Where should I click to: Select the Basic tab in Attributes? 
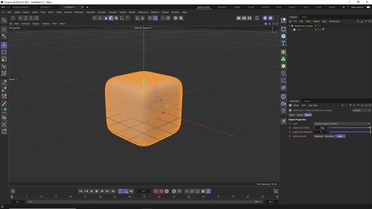click(292, 115)
